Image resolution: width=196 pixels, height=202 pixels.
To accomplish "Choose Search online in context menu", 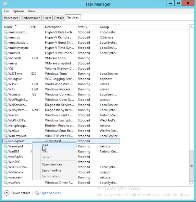I will click(54, 170).
